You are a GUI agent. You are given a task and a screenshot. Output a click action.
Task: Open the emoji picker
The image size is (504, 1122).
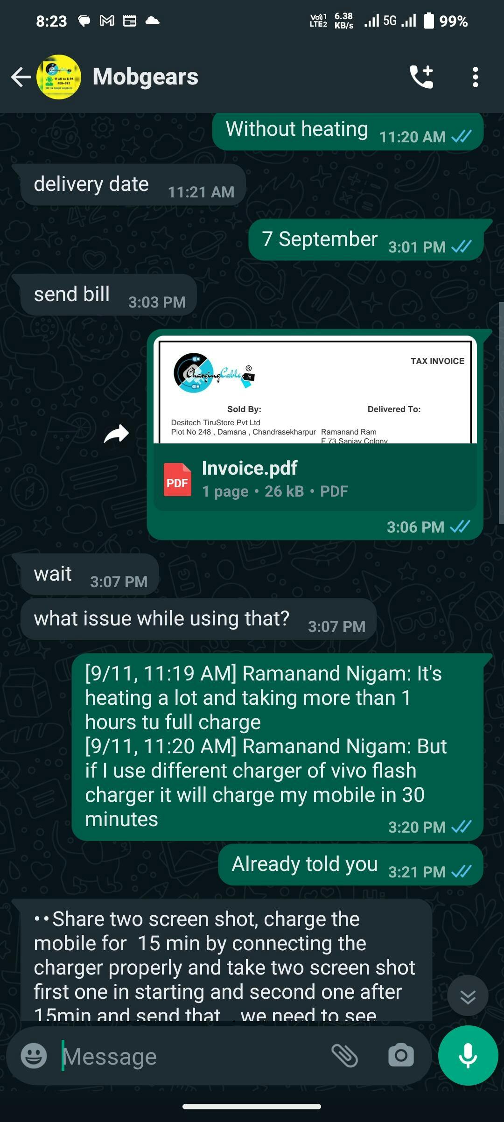[x=34, y=1056]
